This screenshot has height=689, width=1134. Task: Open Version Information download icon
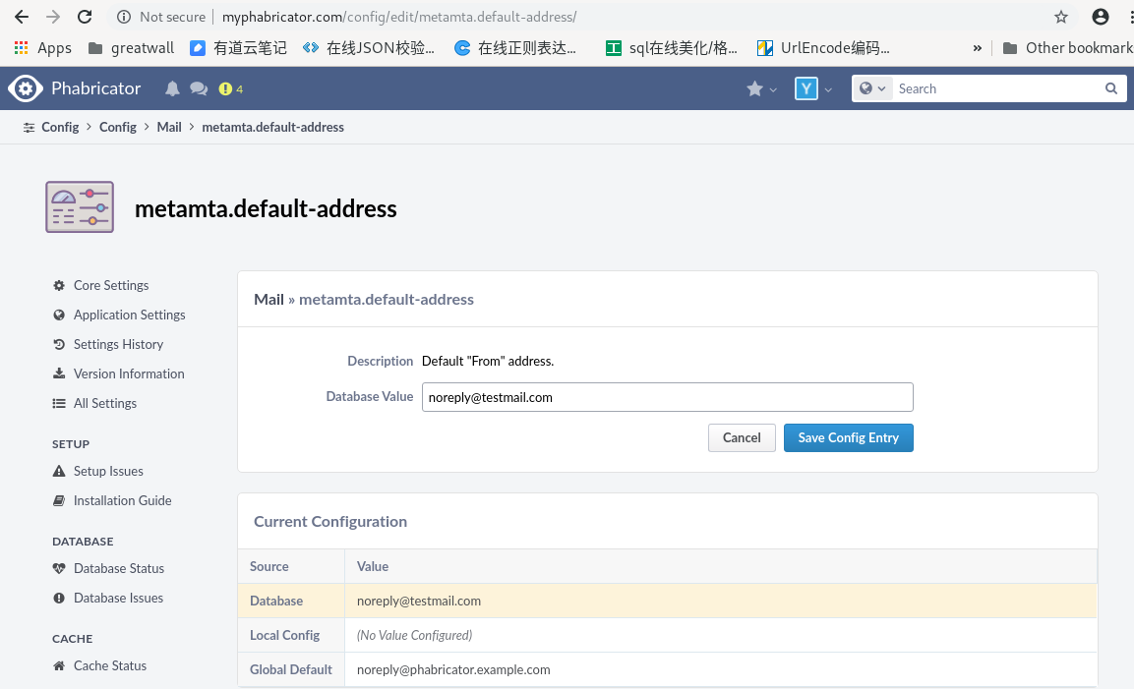click(58, 373)
